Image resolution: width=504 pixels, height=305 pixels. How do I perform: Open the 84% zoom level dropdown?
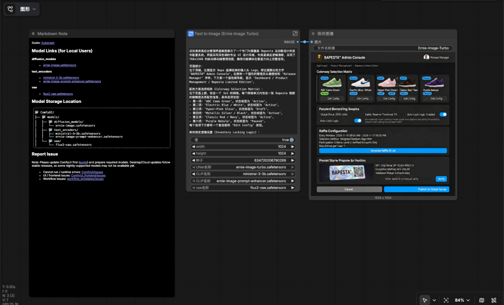coord(462,300)
